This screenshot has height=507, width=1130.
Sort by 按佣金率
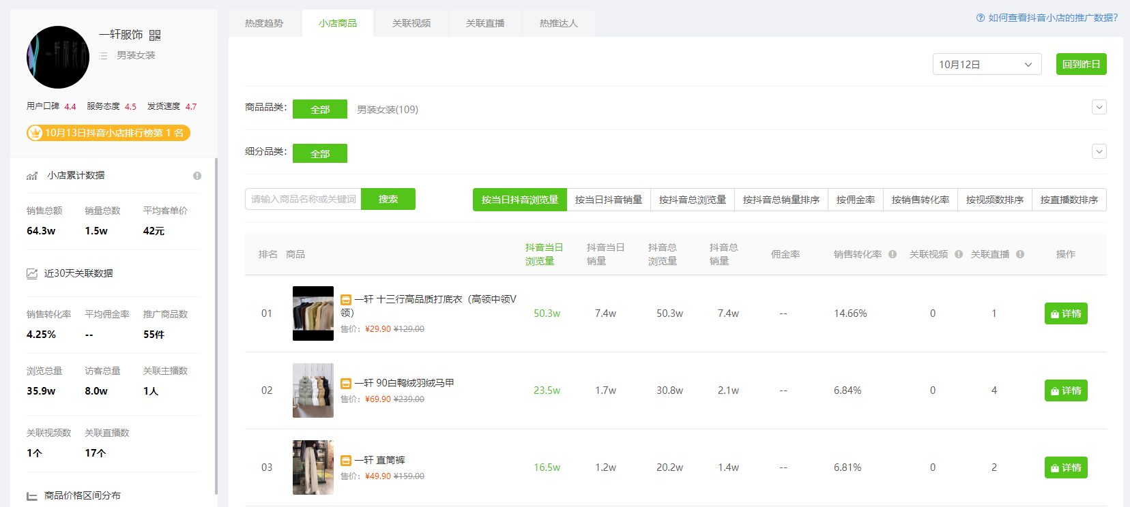click(856, 200)
